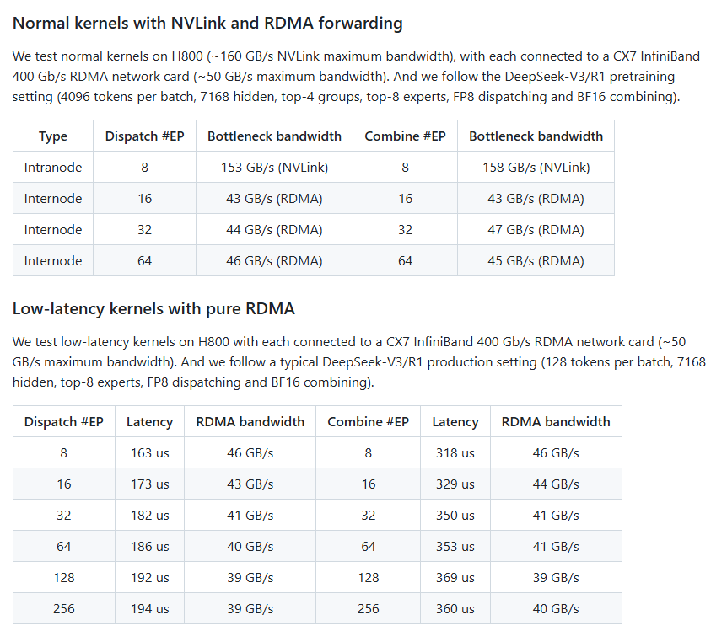Select the '40 GB/s' cell beside '186 us'
This screenshot has width=727, height=631.
pos(250,546)
